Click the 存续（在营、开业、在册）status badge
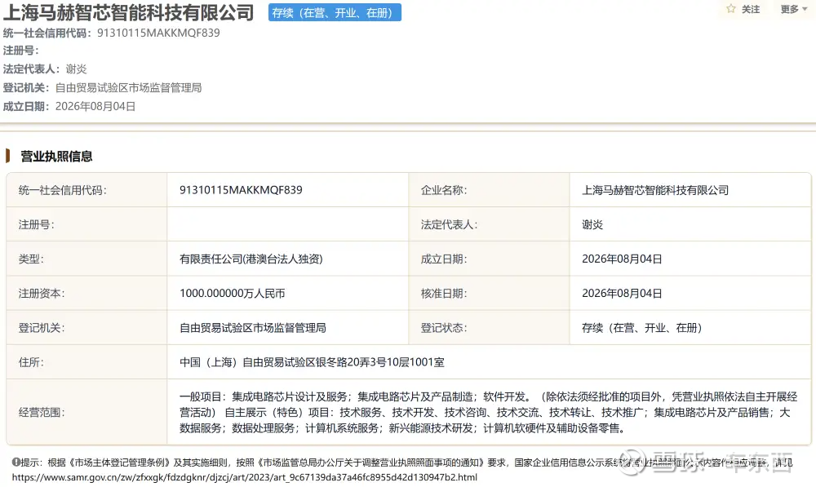816x487 pixels. [x=335, y=12]
